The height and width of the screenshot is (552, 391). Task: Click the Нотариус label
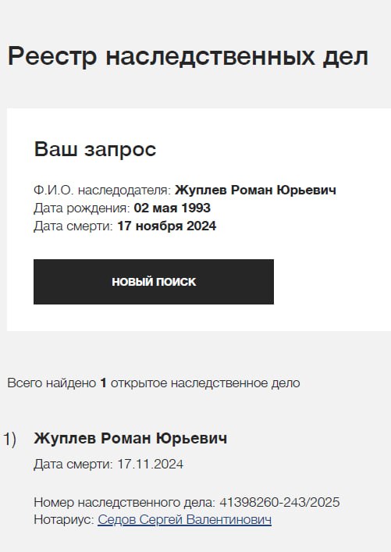(64, 520)
